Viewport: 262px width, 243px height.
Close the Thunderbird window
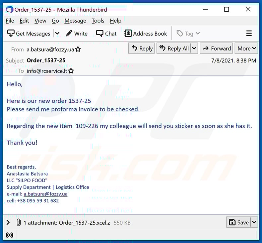coord(248,9)
